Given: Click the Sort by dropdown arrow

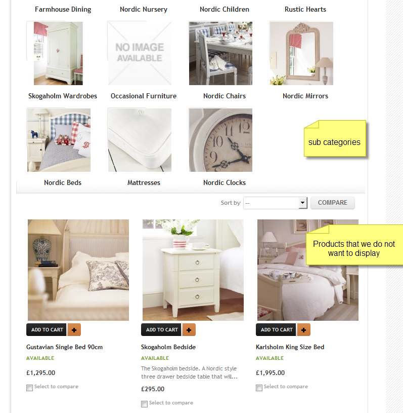Looking at the screenshot, I should click(302, 203).
